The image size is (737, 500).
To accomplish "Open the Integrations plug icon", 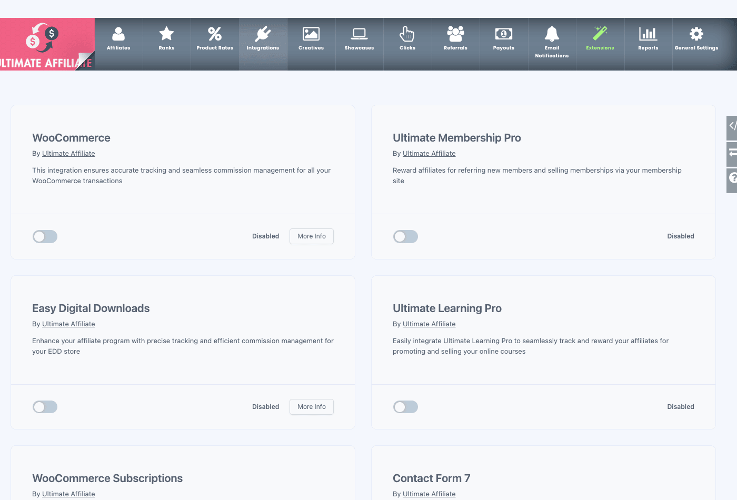I will 263,34.
